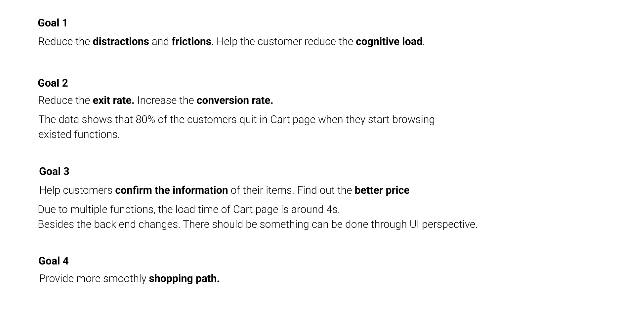Click the bold word frictions

(x=191, y=41)
